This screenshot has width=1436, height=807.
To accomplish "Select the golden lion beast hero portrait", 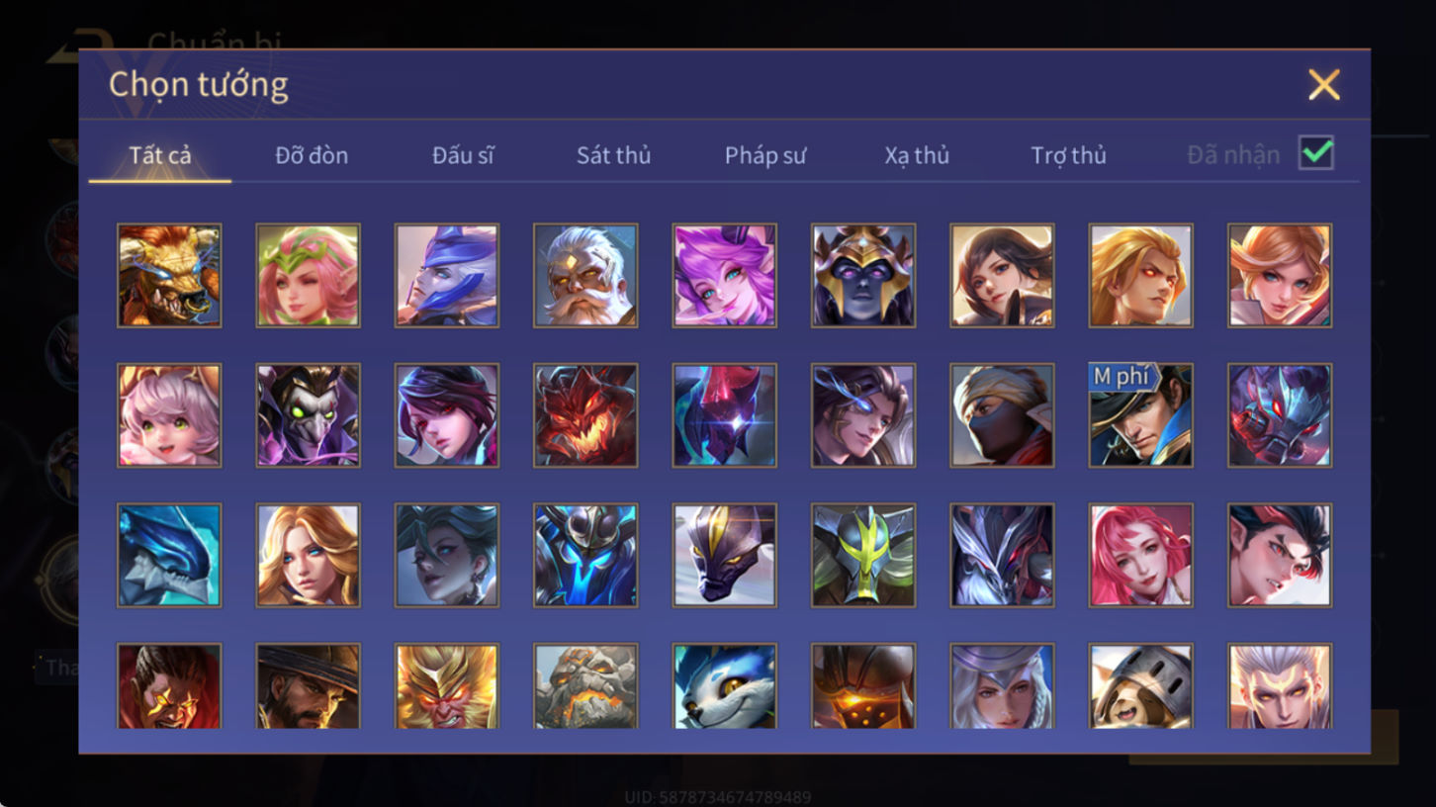I will tap(169, 275).
